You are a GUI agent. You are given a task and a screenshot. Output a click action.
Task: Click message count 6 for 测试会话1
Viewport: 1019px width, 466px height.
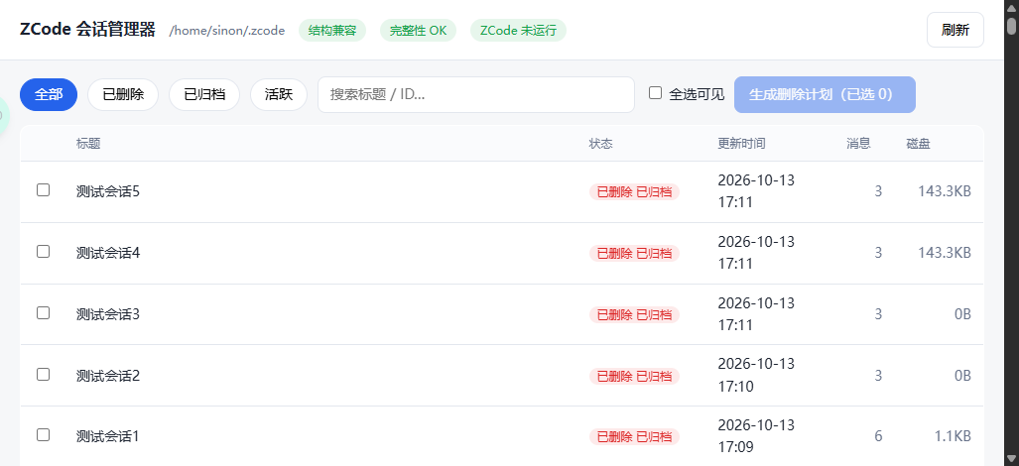(878, 436)
